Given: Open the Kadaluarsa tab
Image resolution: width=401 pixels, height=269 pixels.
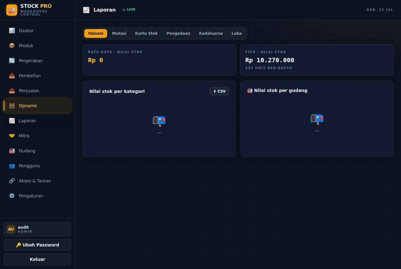Looking at the screenshot, I should [211, 33].
